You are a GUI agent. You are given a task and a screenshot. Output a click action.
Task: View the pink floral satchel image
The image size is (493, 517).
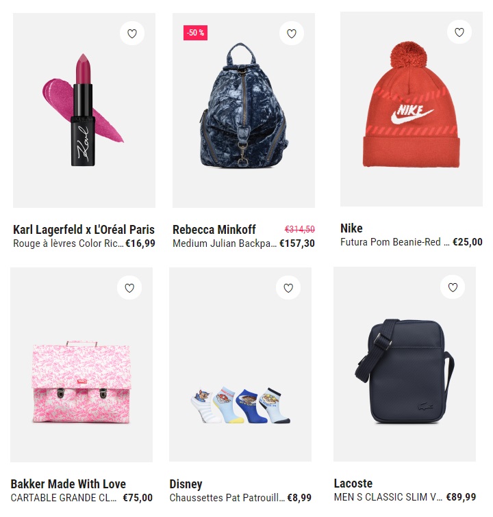pyautogui.click(x=81, y=364)
